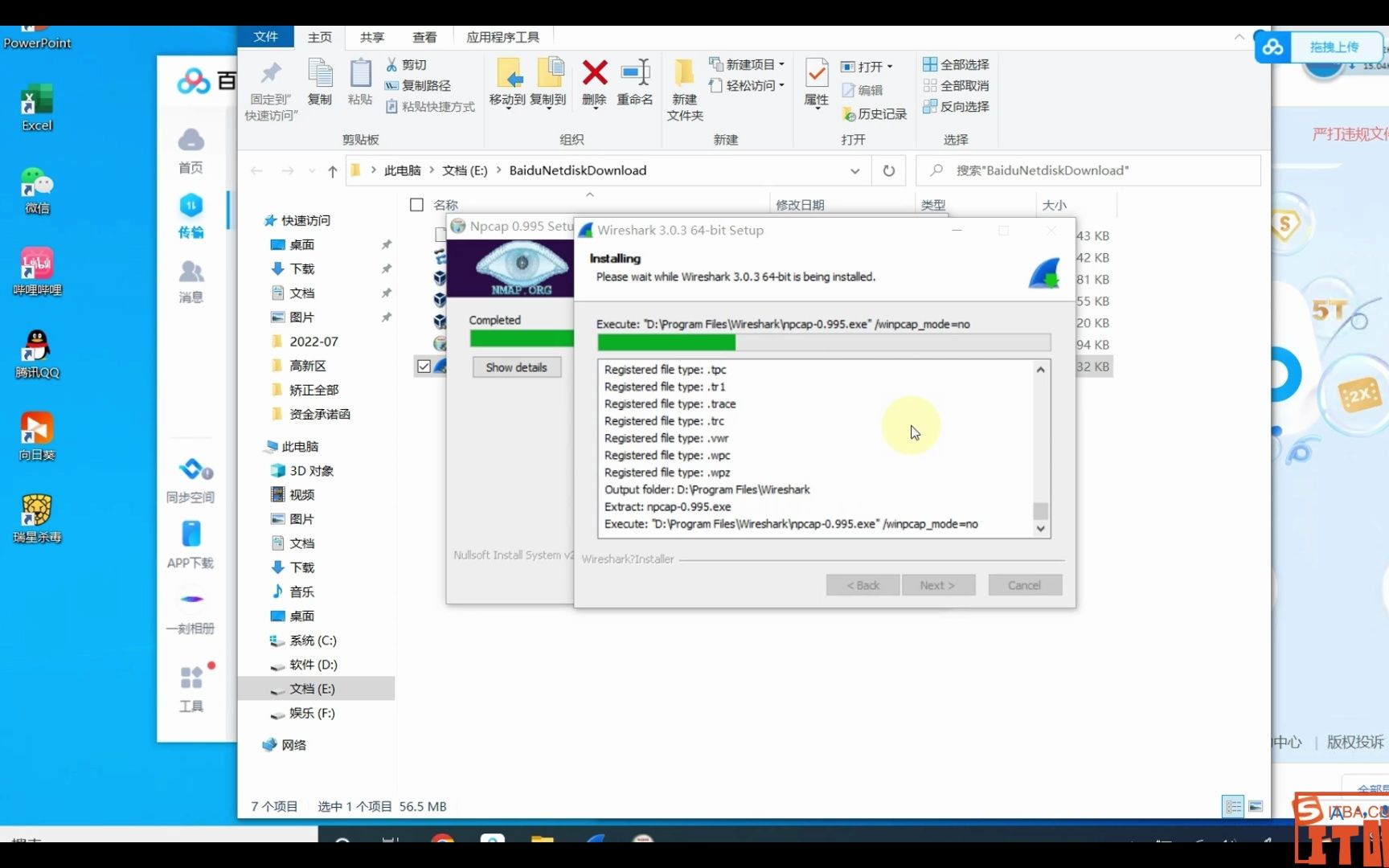
Task: Click the Copy icon in ribbon
Action: [320, 74]
